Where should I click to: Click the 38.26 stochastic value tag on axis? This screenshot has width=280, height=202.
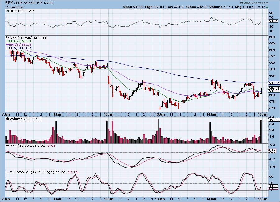click(273, 186)
